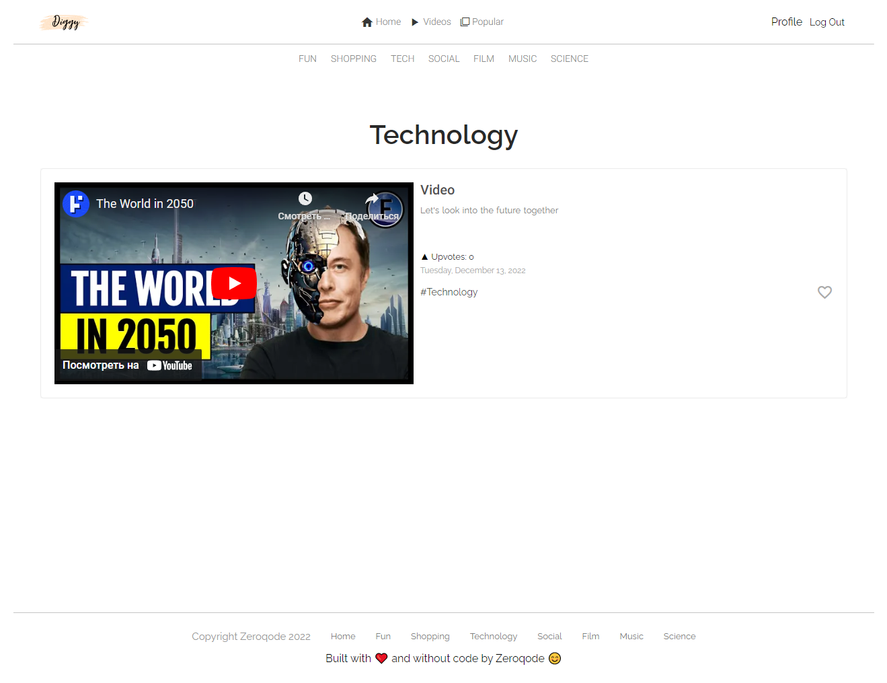
Task: Click Copyright Zeroqode 2022 text
Action: click(x=251, y=637)
